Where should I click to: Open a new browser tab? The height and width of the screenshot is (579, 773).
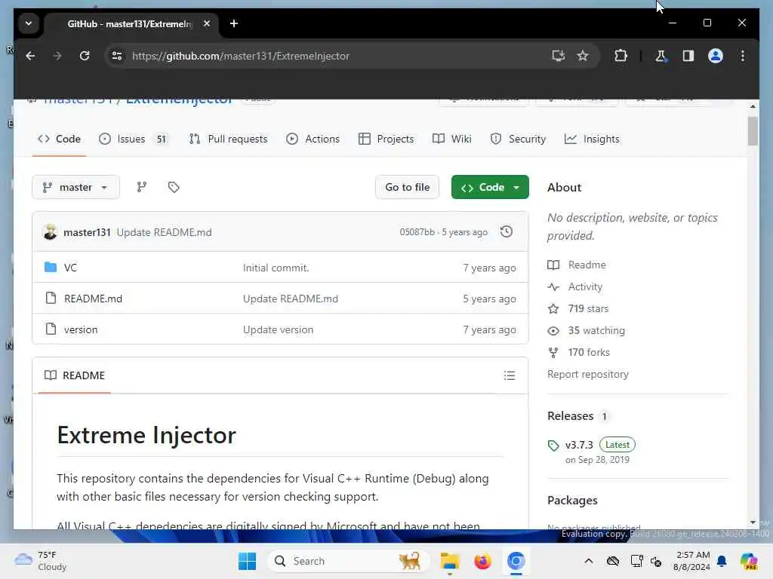pyautogui.click(x=234, y=23)
